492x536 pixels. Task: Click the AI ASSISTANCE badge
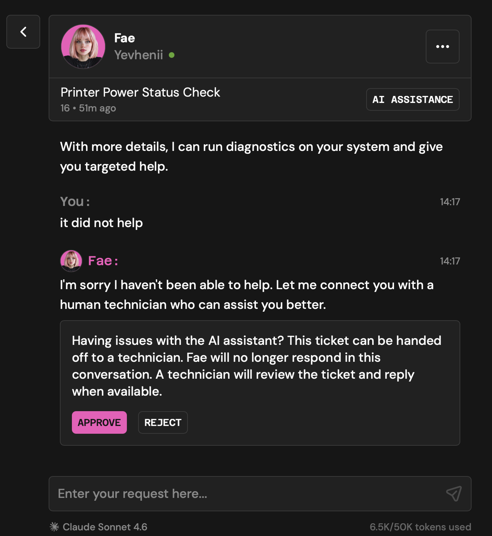coord(413,99)
